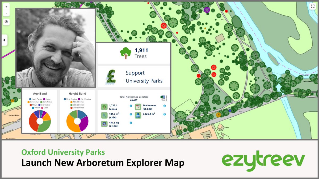
Task: Click the Age Band chart title
Action: tap(40, 94)
